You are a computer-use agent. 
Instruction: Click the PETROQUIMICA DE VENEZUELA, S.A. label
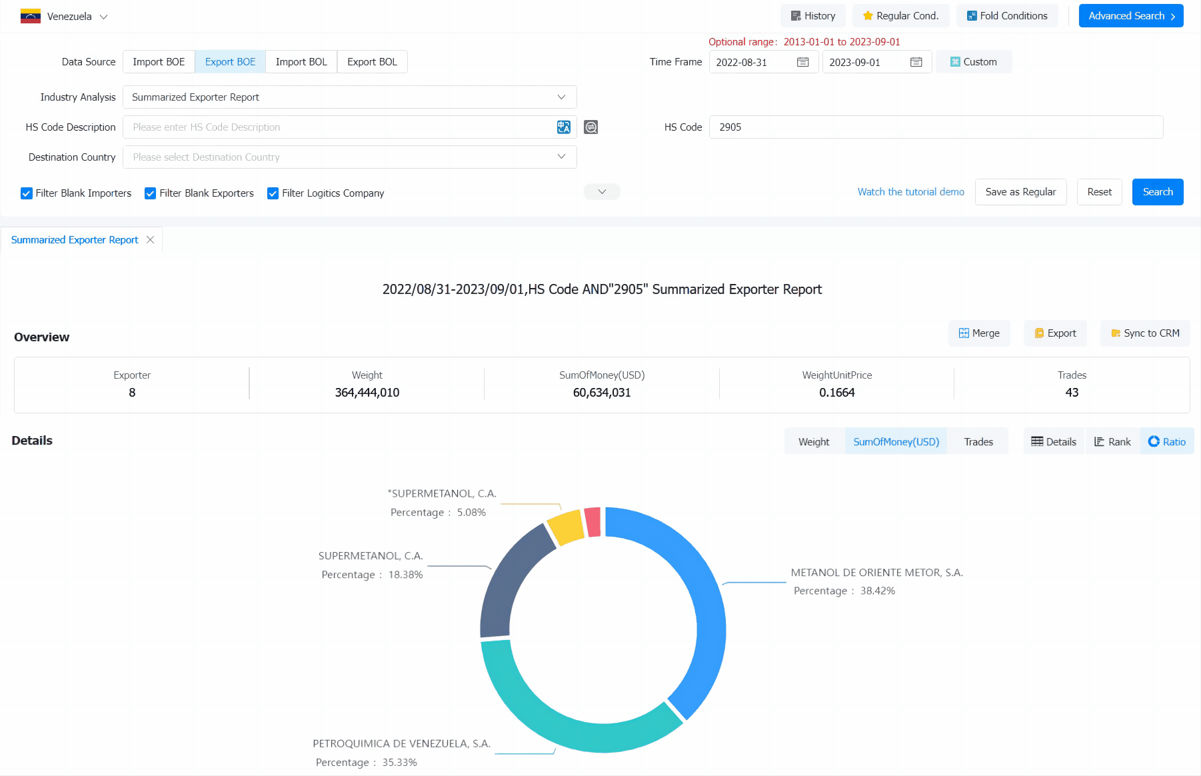401,744
